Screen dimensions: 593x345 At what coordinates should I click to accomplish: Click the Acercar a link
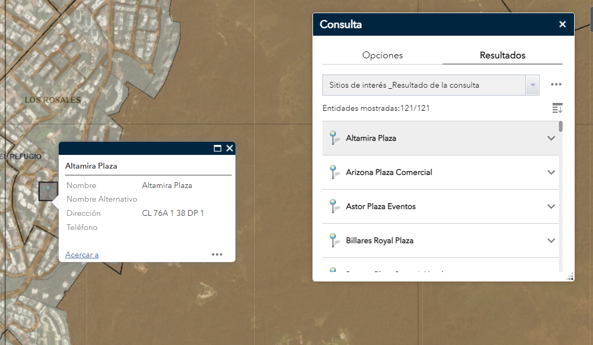click(x=82, y=255)
